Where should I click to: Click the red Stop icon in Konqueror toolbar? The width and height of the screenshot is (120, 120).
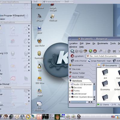pos(95,51)
